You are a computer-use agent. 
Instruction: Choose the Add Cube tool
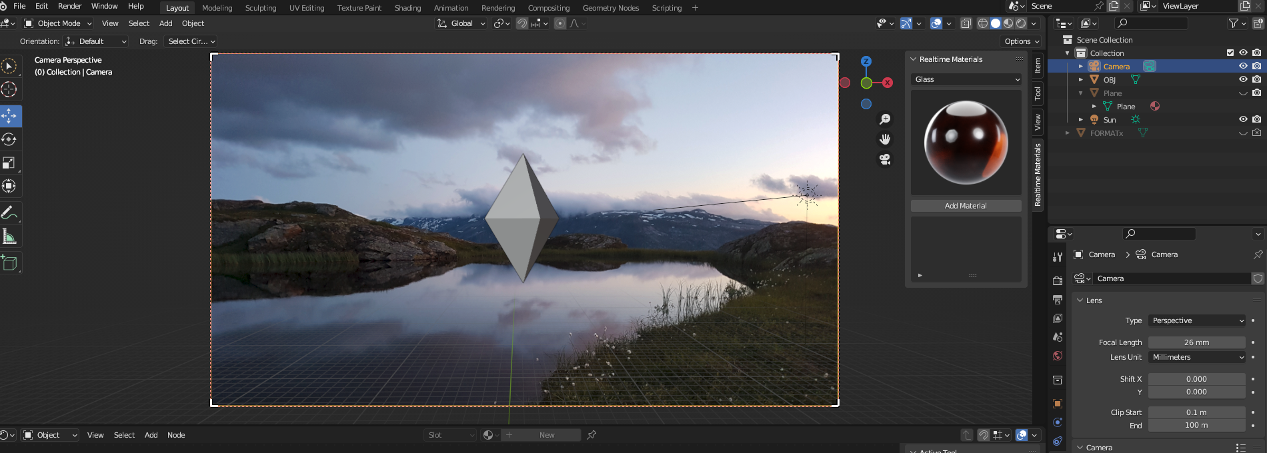(10, 262)
